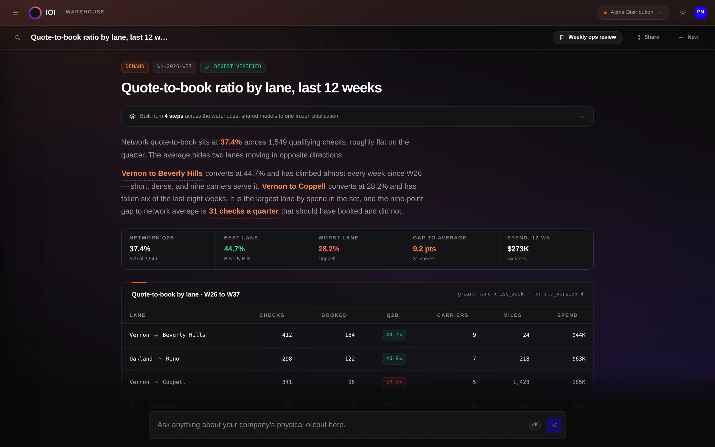This screenshot has width=715, height=447.
Task: Create a New query
Action: pos(688,37)
